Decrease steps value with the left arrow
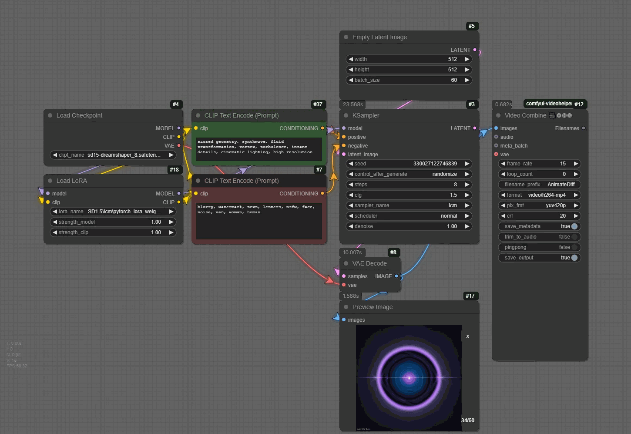Image resolution: width=631 pixels, height=434 pixels. [x=351, y=185]
